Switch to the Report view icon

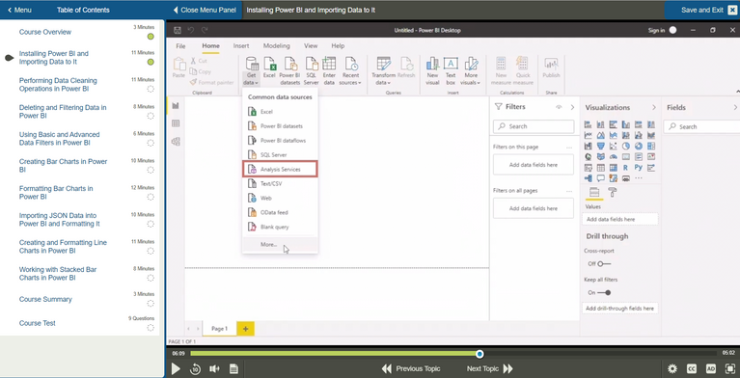pos(176,105)
